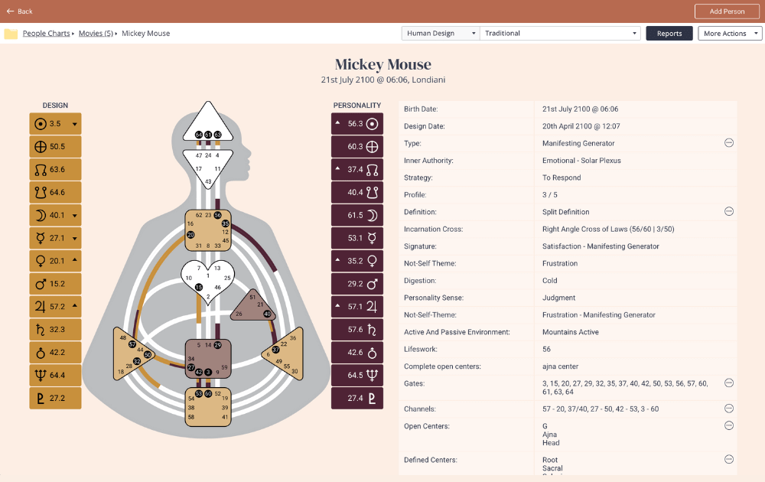This screenshot has width=765, height=482.
Task: Click the folder icon in the breadcrumb bar
Action: pos(11,33)
